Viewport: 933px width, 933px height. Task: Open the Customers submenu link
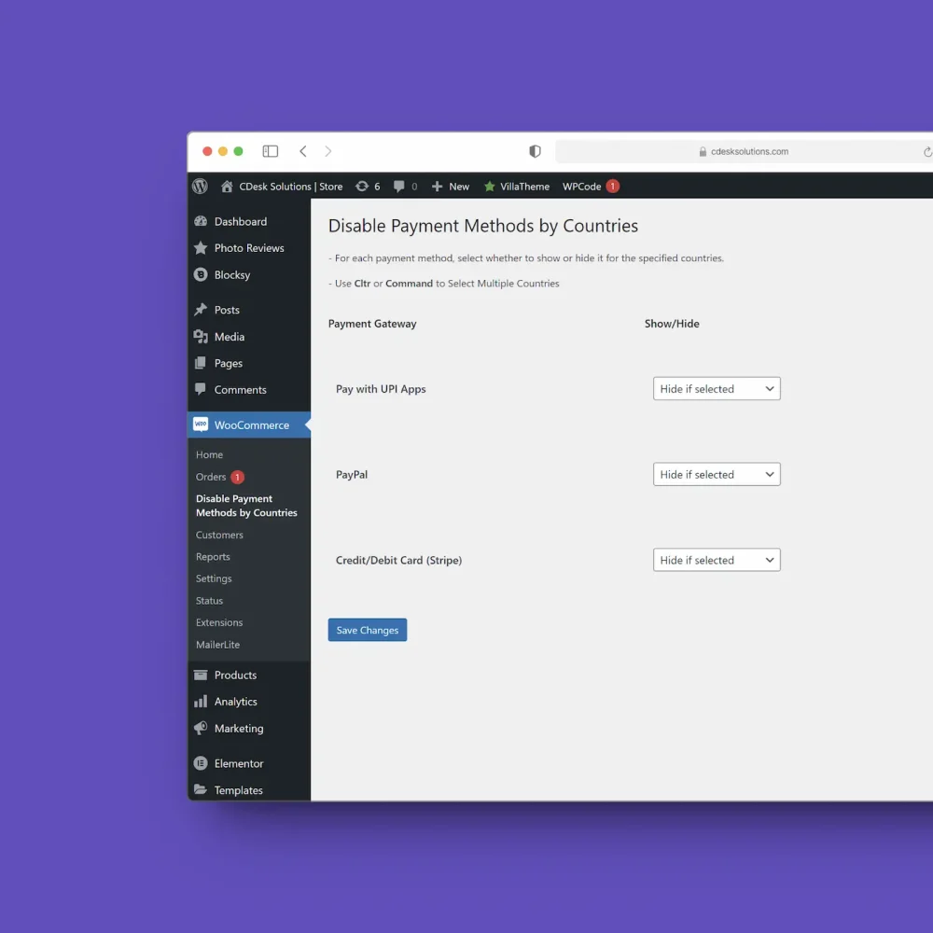pos(219,535)
